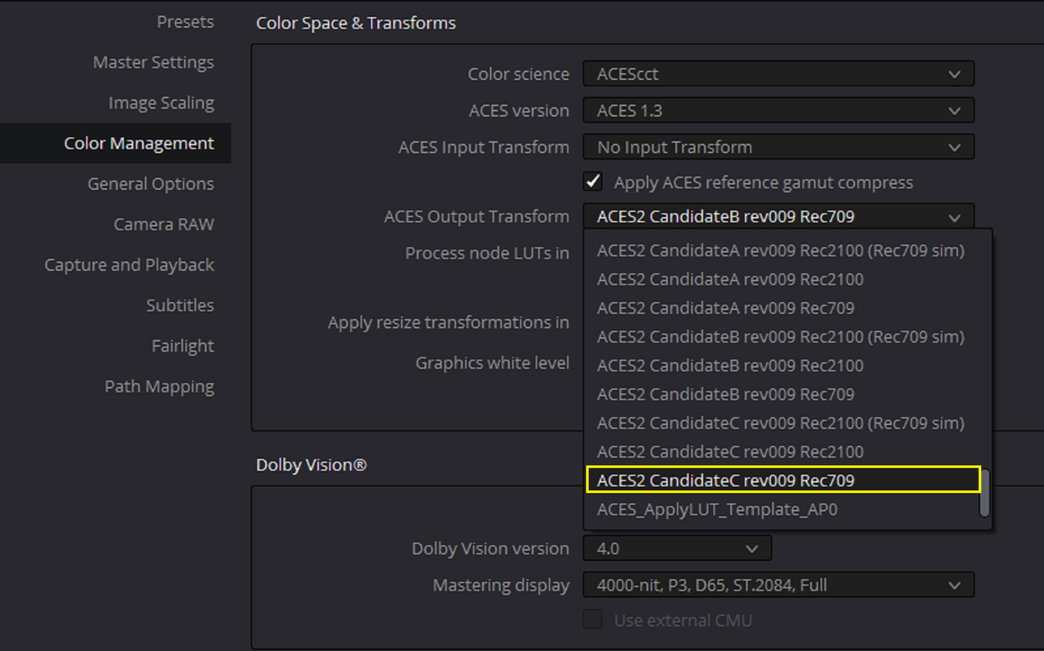This screenshot has width=1044, height=651.
Task: Open the Presets settings page
Action: tap(185, 22)
